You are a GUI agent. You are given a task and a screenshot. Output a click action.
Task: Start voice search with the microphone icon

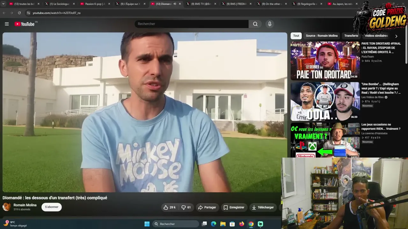[x=270, y=24]
